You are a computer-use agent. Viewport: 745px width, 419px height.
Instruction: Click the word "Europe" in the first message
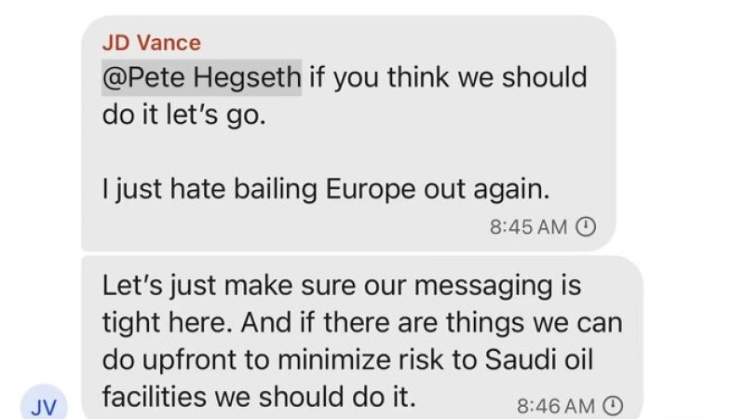coord(369,188)
